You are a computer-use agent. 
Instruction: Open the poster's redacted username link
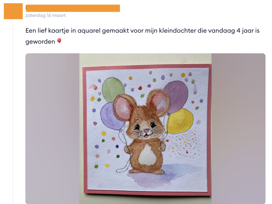(73, 8)
